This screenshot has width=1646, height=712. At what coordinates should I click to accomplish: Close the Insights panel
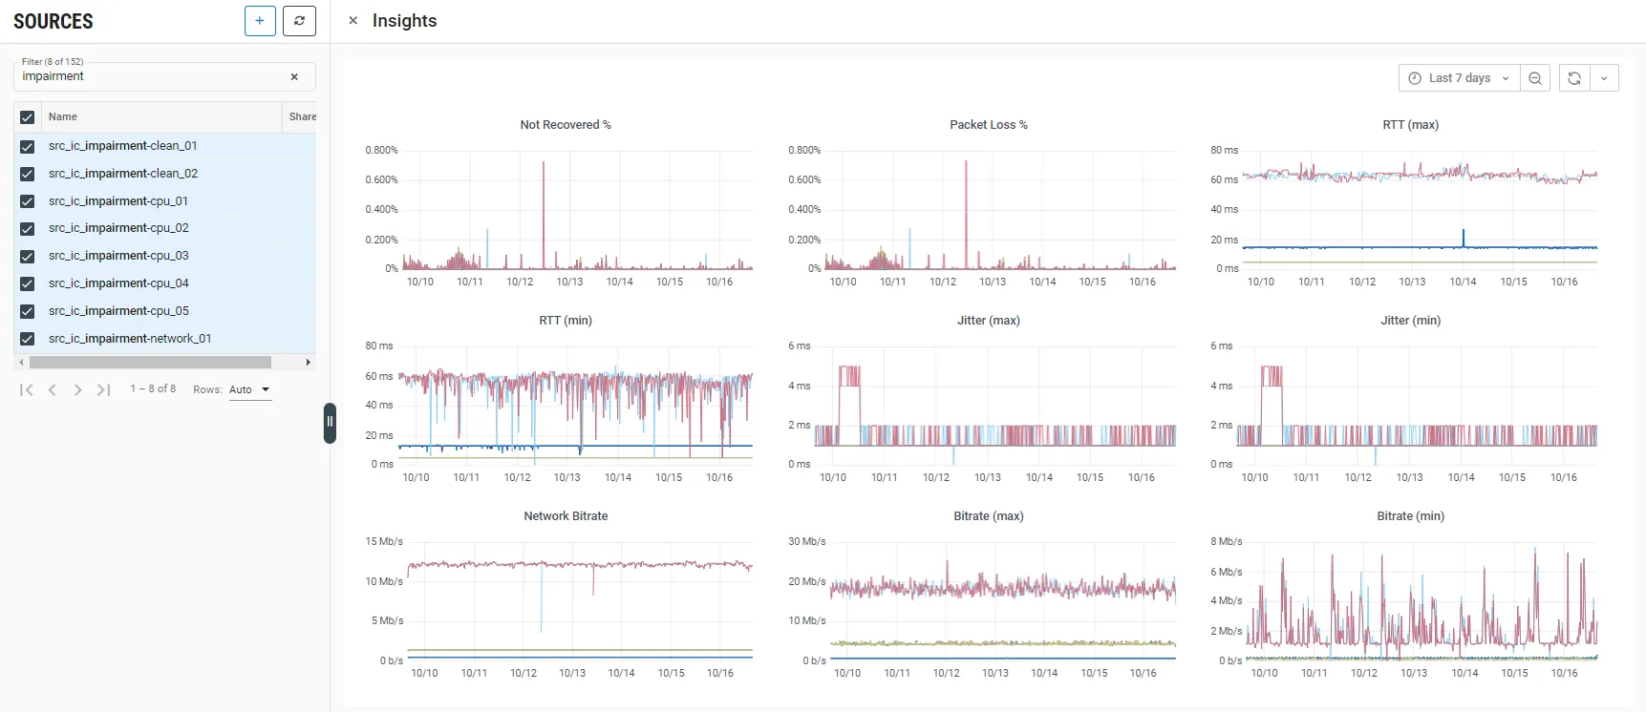[353, 20]
